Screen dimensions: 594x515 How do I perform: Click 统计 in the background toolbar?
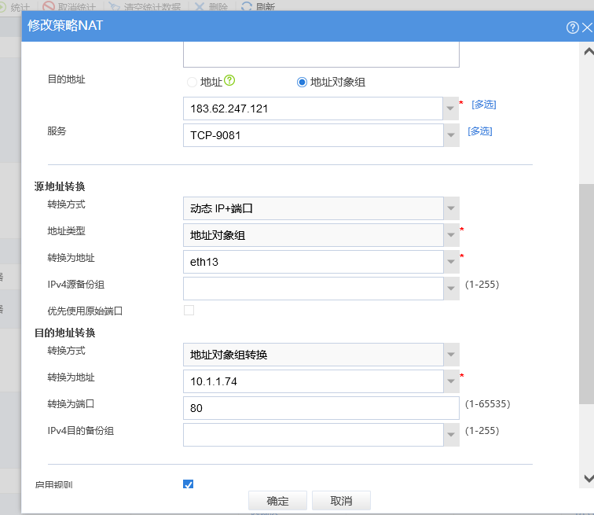pos(14,6)
